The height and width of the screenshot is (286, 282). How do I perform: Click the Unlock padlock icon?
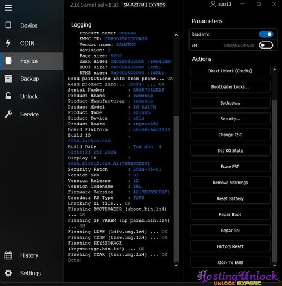click(x=8, y=96)
